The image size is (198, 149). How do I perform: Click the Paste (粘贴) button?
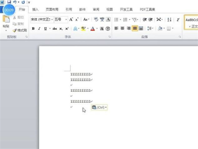pos(6,23)
